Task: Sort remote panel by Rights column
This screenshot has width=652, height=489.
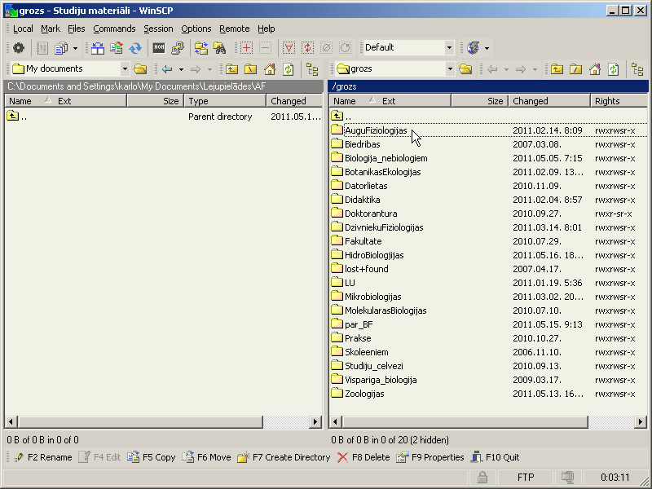Action: point(619,101)
